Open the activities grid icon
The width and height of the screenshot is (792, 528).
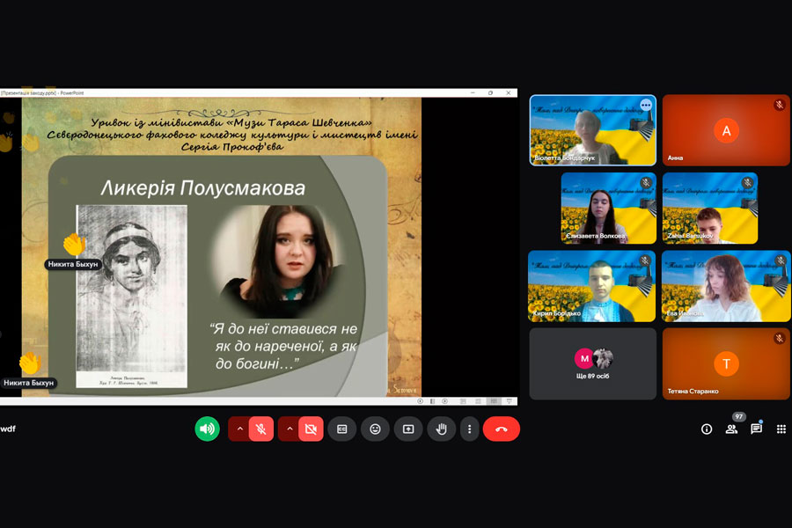781,429
